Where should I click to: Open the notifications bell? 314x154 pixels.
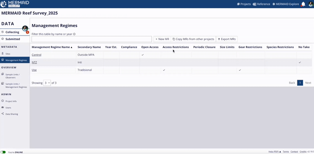(303, 4)
